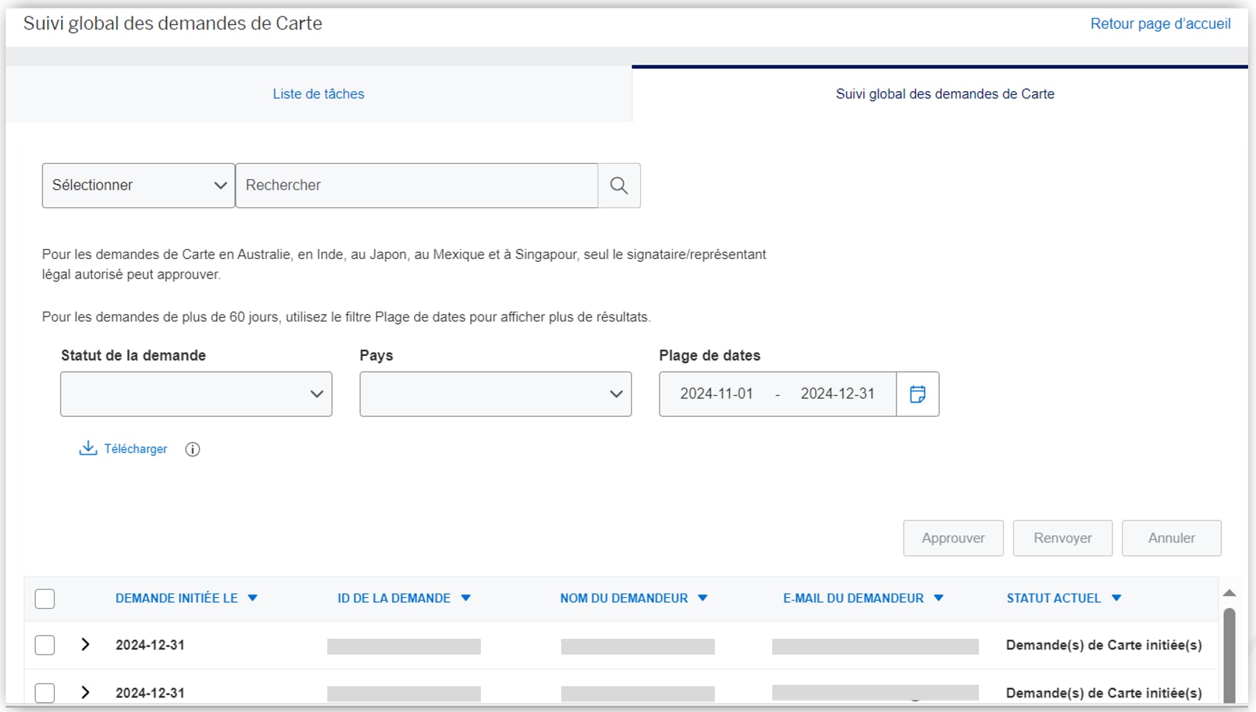Sort by DEMANDE INITIÉE LE arrow icon
1256x712 pixels.
[x=253, y=598]
